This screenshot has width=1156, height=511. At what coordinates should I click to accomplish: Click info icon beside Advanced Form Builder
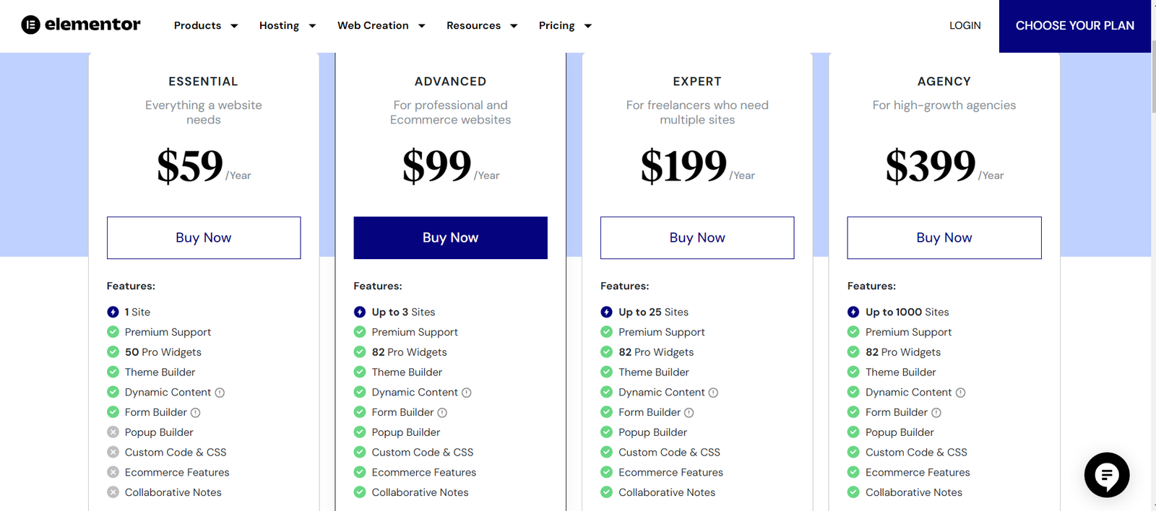click(x=442, y=413)
